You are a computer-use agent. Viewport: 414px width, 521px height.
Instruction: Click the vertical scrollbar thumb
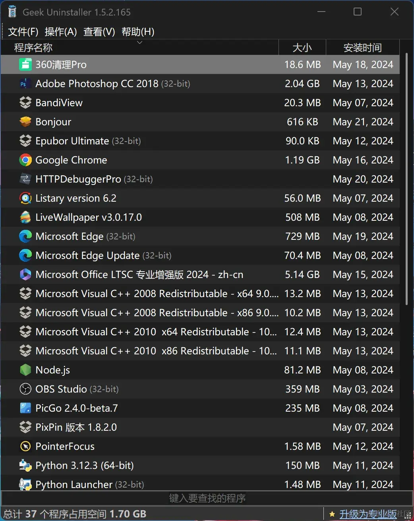point(406,179)
